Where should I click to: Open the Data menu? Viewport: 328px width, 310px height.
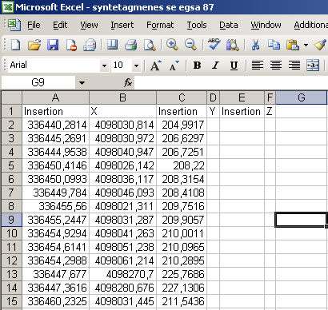point(229,25)
